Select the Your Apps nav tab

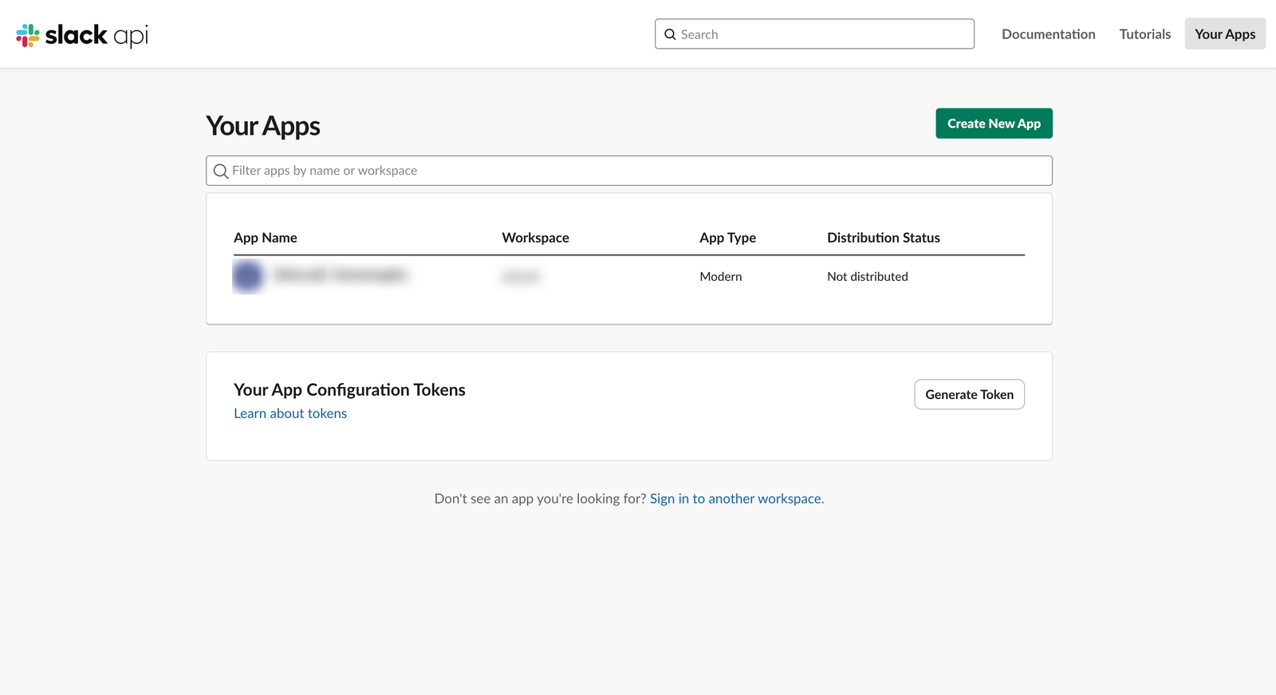[1225, 34]
